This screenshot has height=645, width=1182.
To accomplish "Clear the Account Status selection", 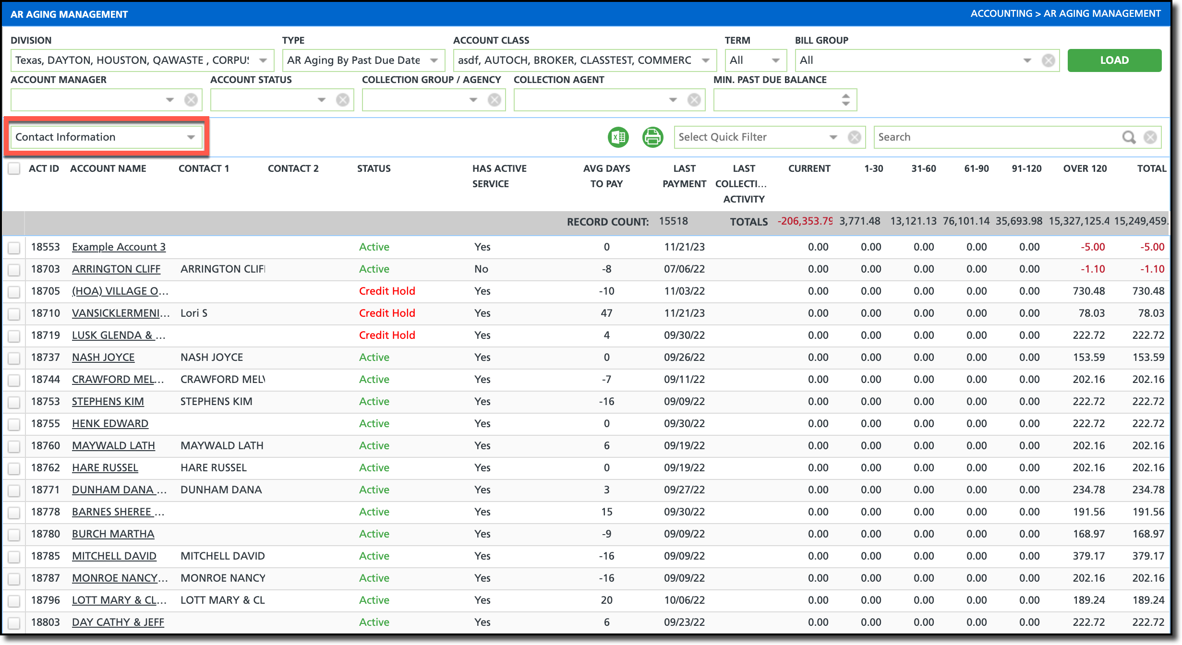I will coord(342,100).
